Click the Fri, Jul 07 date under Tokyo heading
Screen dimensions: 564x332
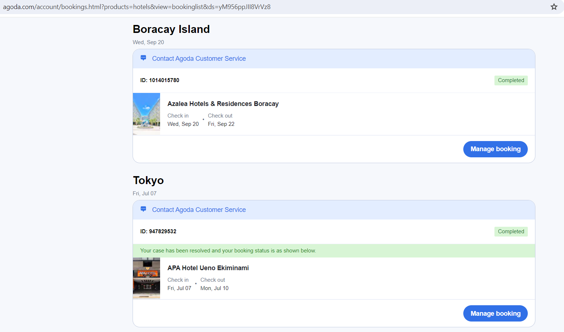pos(145,193)
